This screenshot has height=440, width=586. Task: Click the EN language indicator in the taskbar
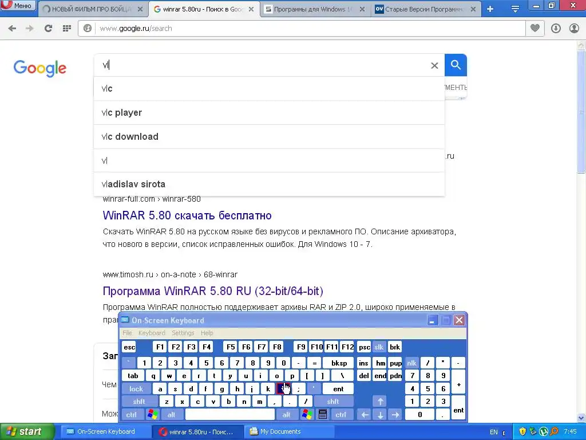(x=494, y=432)
